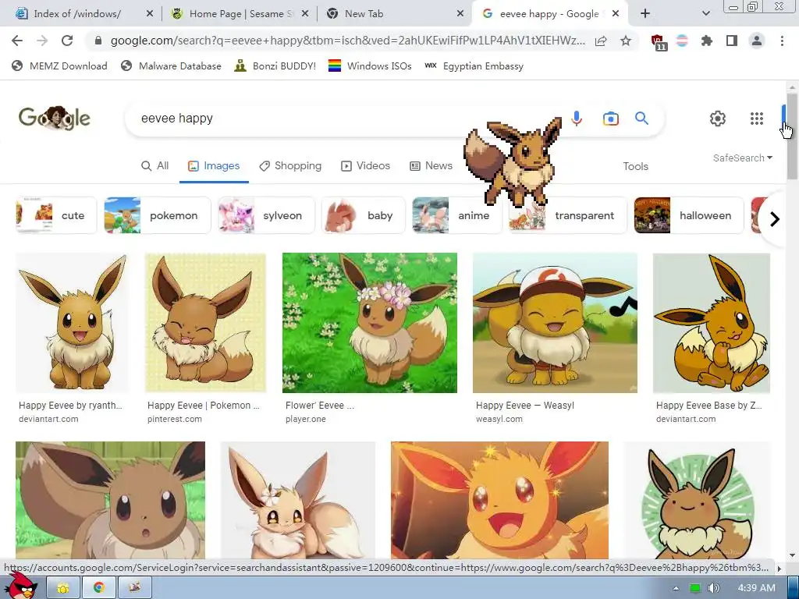799x599 pixels.
Task: Open pinterest.com source link
Action: (x=174, y=419)
